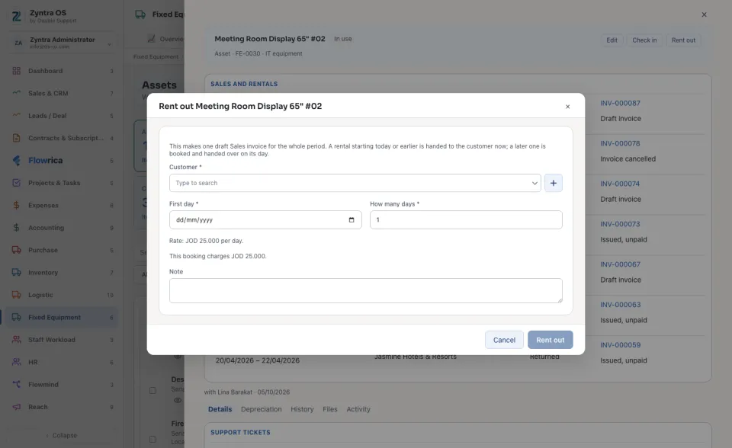Image resolution: width=732 pixels, height=448 pixels.
Task: Open invoice INV-000074 link
Action: (x=620, y=184)
